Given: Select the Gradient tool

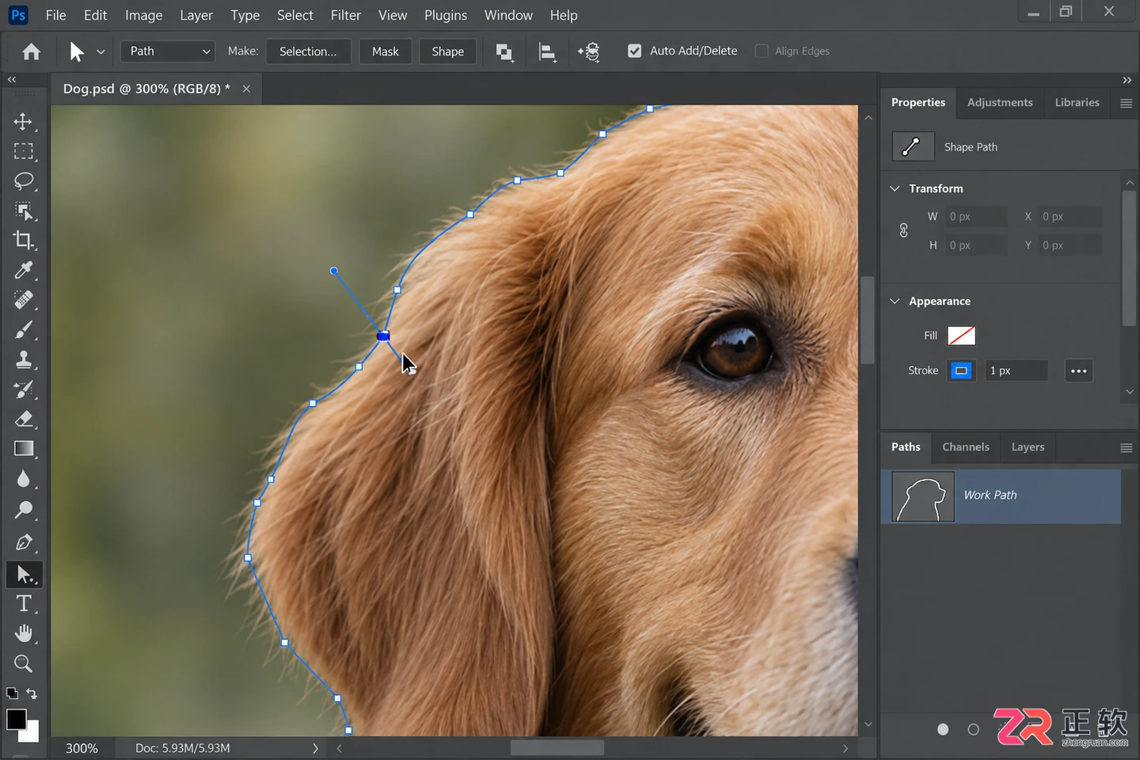Looking at the screenshot, I should pos(24,448).
